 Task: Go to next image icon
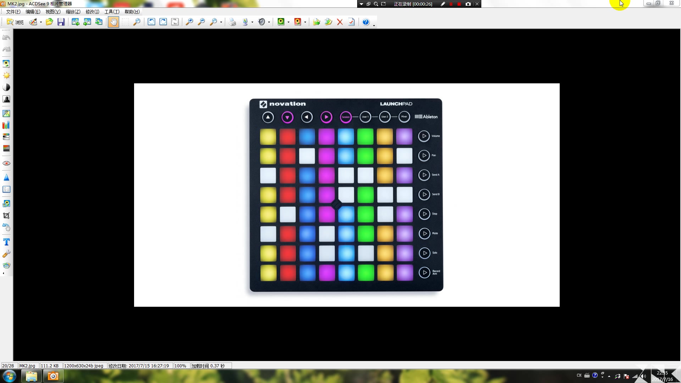87,22
